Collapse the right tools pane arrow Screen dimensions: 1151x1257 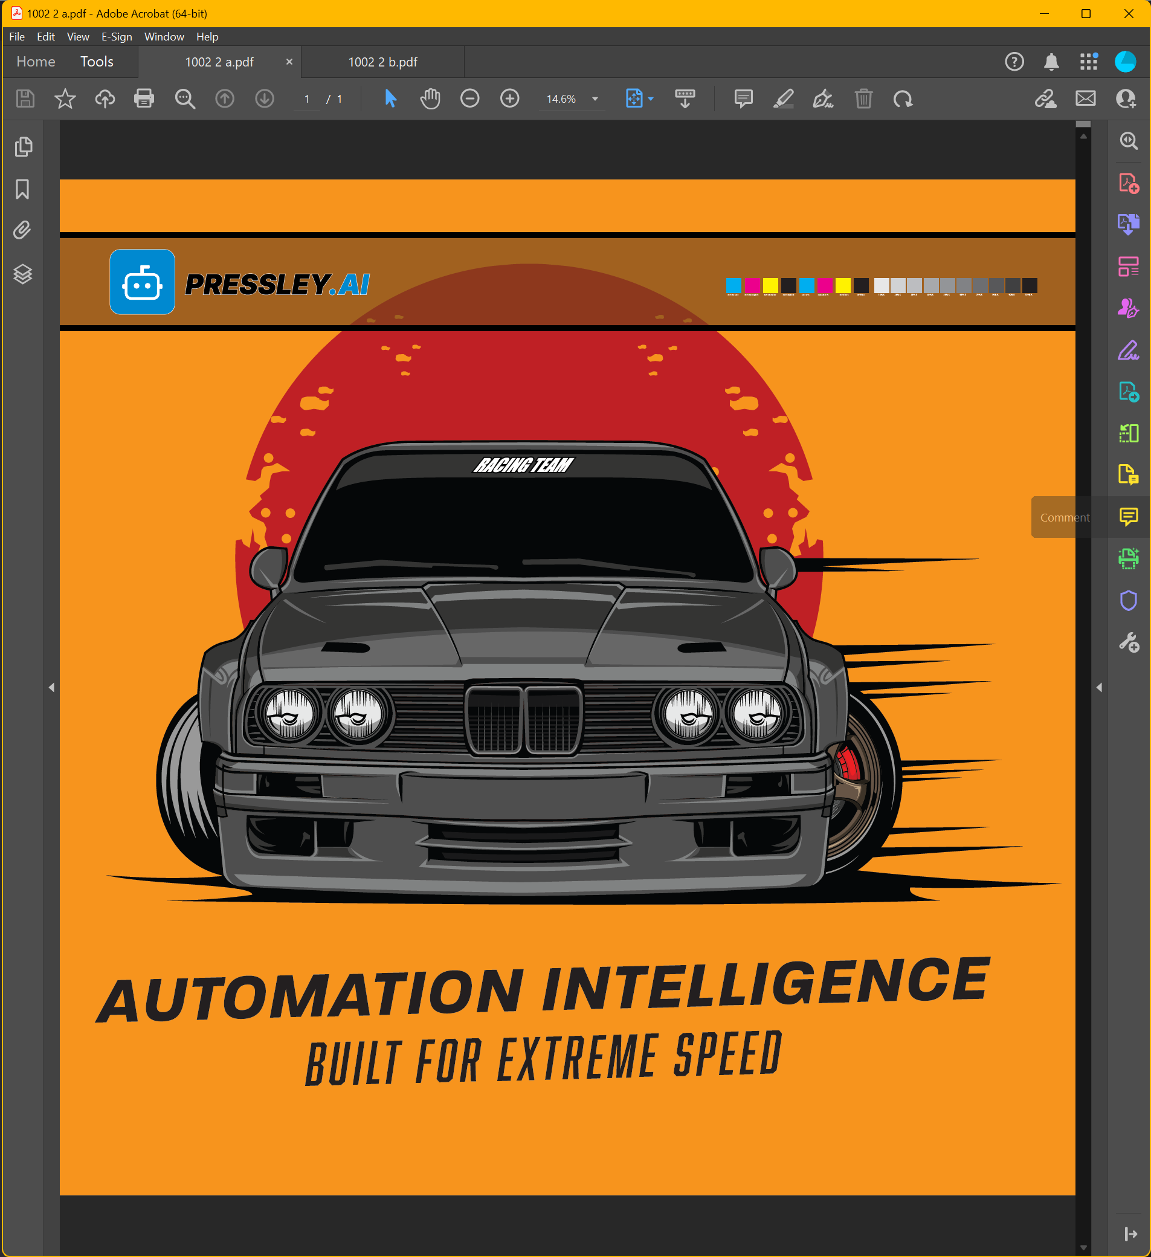coord(1130,1233)
